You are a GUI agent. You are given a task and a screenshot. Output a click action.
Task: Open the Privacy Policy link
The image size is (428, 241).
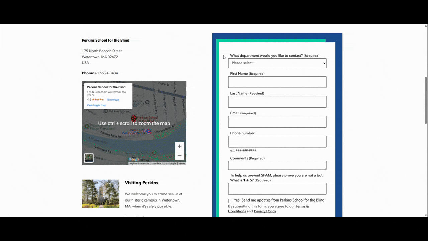[x=265, y=211]
